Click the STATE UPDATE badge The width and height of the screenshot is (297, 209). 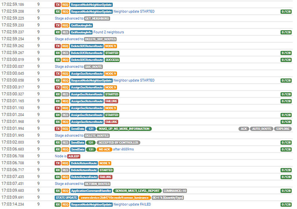coord(66,198)
